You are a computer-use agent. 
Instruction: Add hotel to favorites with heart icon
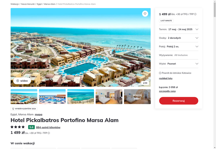point(145,14)
